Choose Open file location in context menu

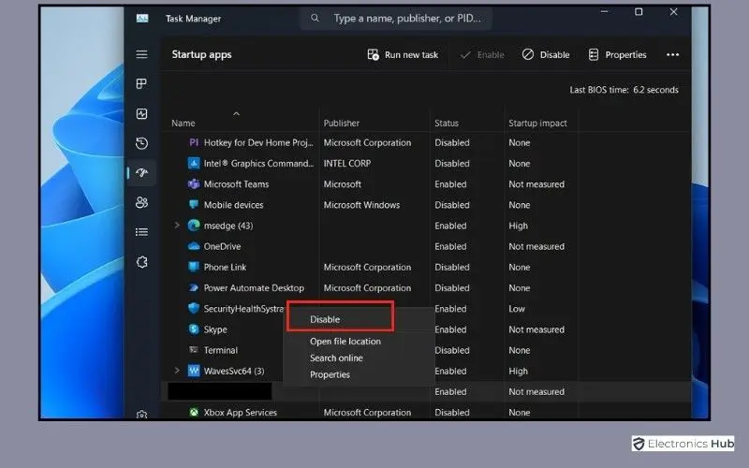coord(345,342)
